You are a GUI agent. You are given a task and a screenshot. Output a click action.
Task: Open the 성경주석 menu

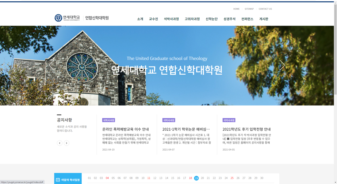(x=229, y=19)
